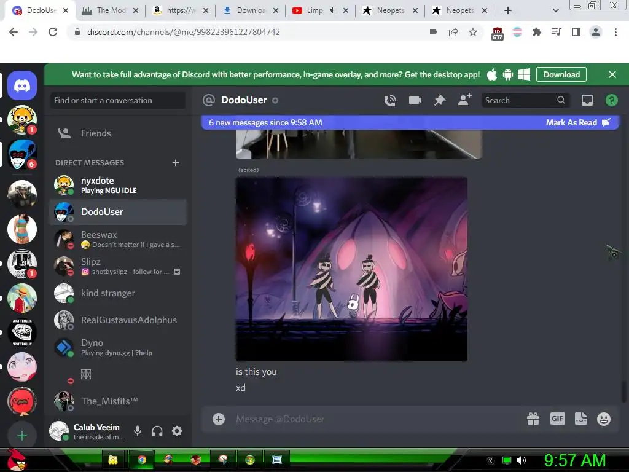Open Discord help icon
Image resolution: width=629 pixels, height=472 pixels.
(x=611, y=100)
